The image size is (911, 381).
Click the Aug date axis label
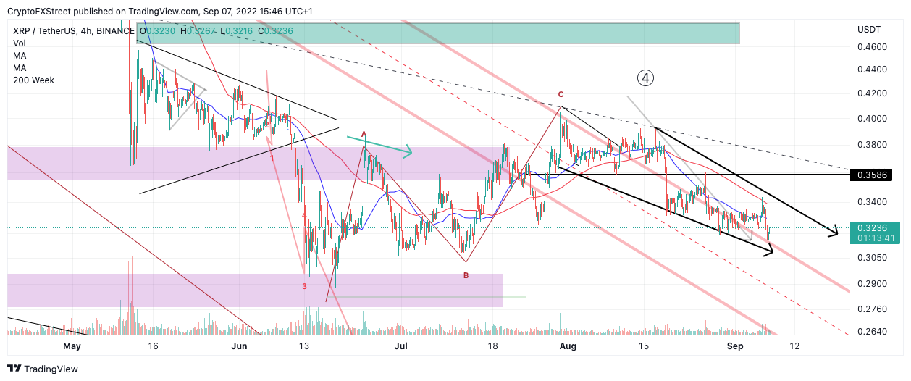[x=568, y=346]
